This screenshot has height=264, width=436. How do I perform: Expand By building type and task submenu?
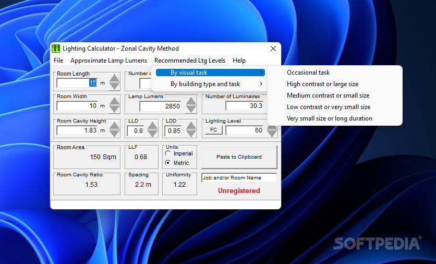pyautogui.click(x=210, y=84)
